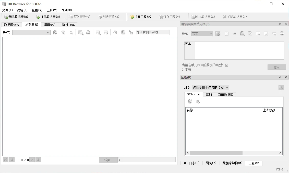Open the 图表(P) bottom tab
289x173 pixels.
[211, 163]
